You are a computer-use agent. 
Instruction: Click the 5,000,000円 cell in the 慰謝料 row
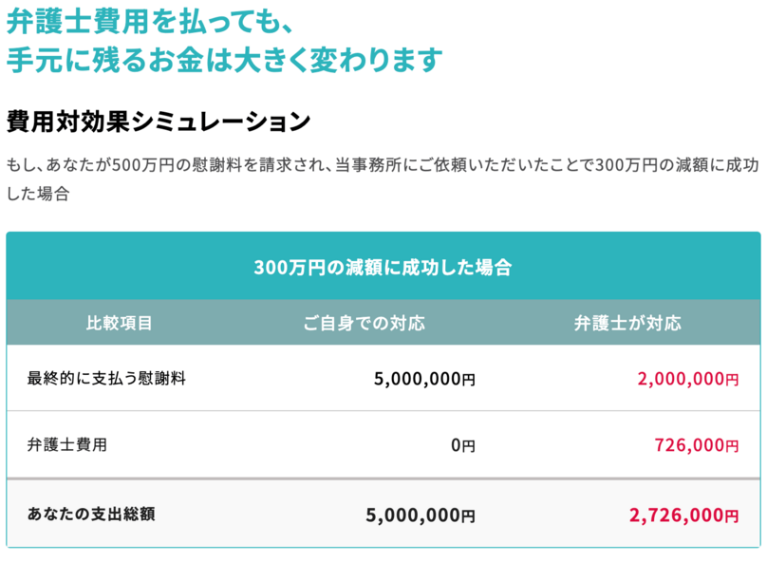[424, 379]
